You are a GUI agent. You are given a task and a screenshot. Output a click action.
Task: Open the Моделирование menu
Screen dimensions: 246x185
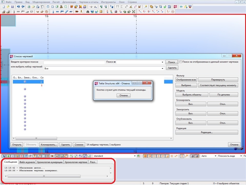pyautogui.click(x=41, y=2)
